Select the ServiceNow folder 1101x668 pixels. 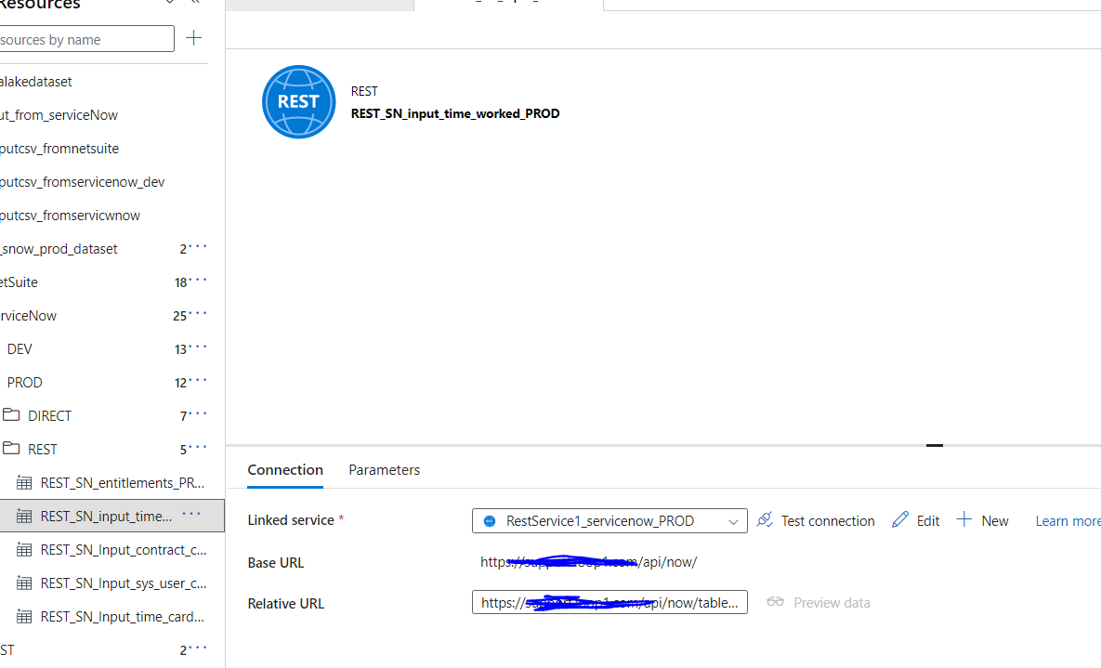(28, 316)
